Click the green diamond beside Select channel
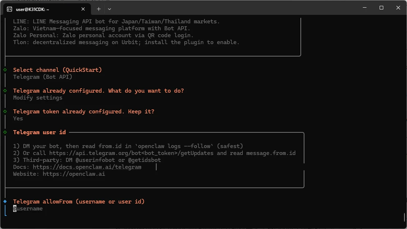 click(x=5, y=70)
